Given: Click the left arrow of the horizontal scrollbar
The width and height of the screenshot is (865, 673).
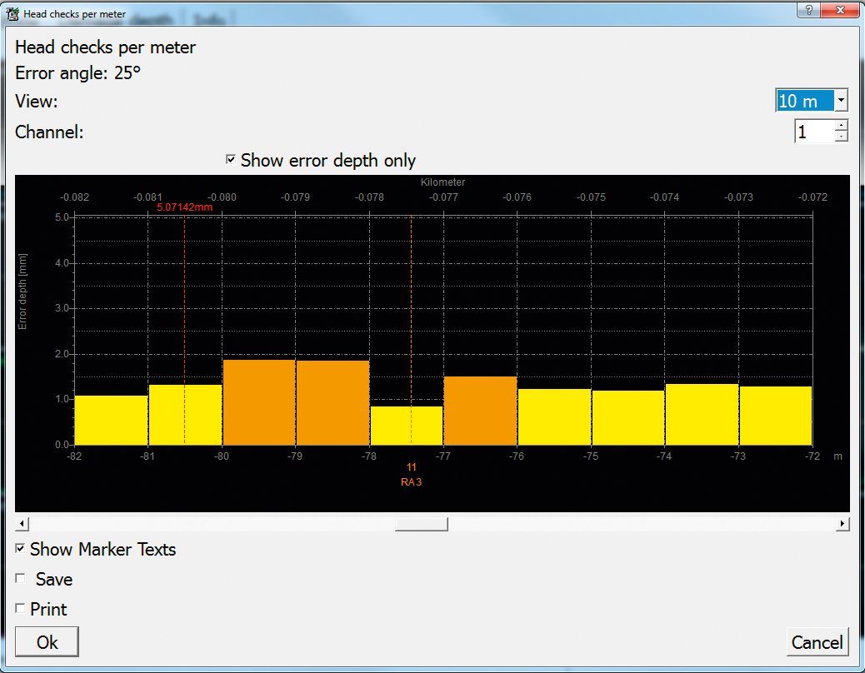Looking at the screenshot, I should coord(21,523).
